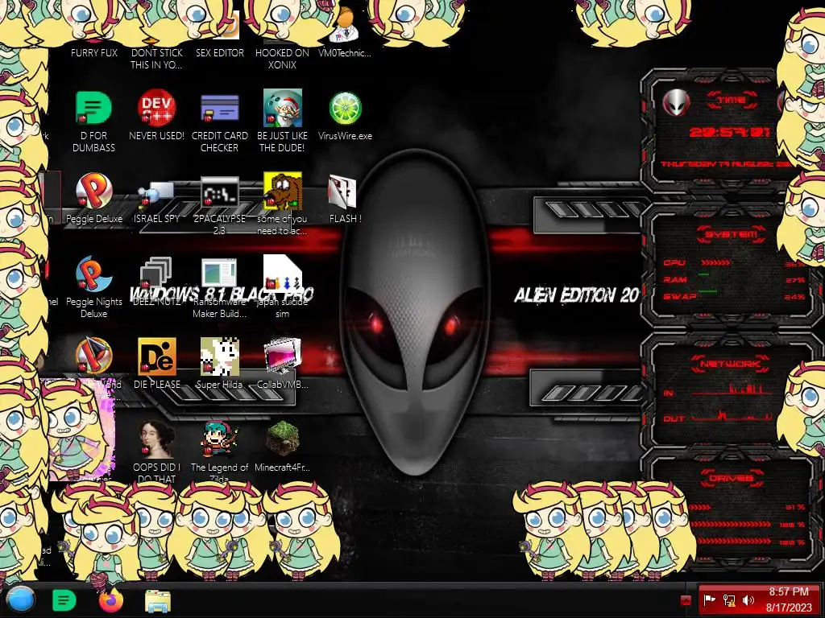Open the volume speaker tray icon
The height and width of the screenshot is (618, 825).
click(748, 599)
